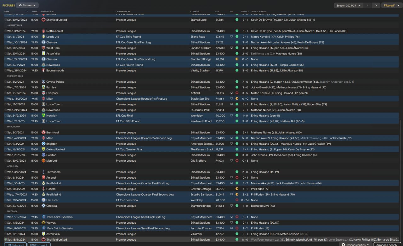
Task: Click the FA Cup Quarter Final competition cell
Action: click(x=129, y=149)
